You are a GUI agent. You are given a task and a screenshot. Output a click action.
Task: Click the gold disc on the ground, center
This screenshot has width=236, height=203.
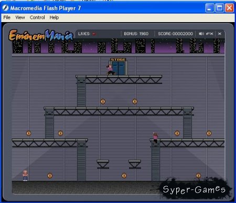124,176
